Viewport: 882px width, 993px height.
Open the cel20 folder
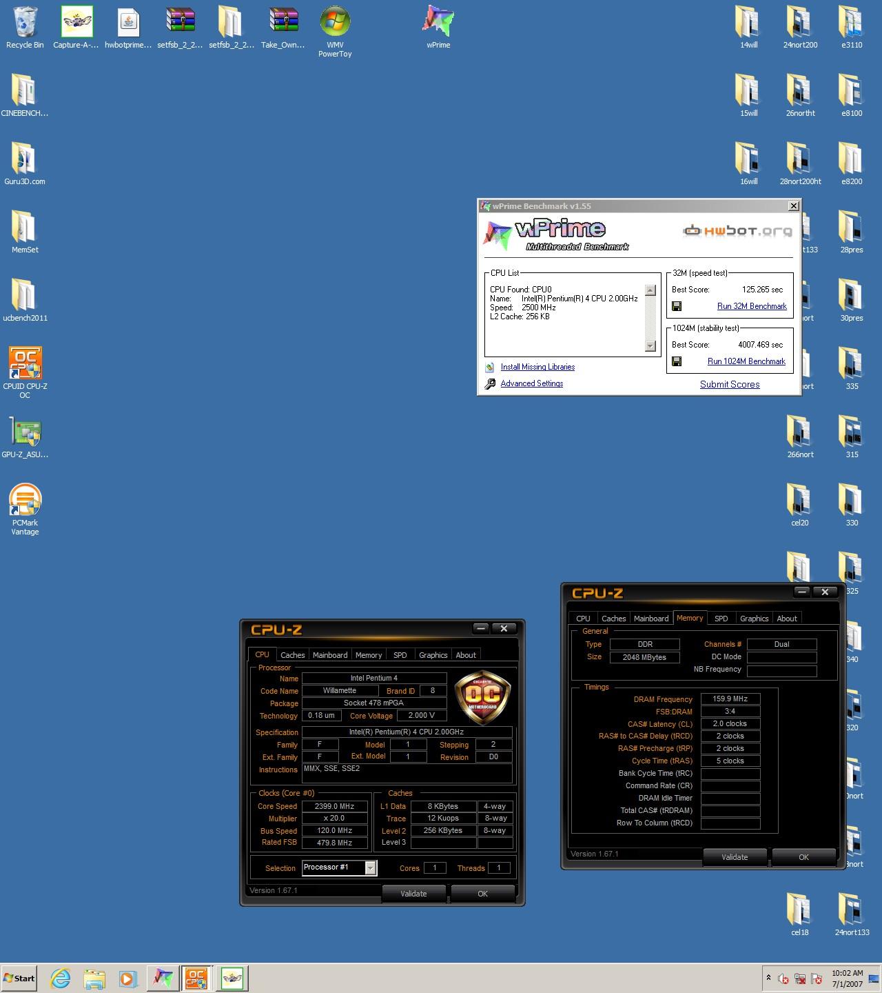pos(800,505)
